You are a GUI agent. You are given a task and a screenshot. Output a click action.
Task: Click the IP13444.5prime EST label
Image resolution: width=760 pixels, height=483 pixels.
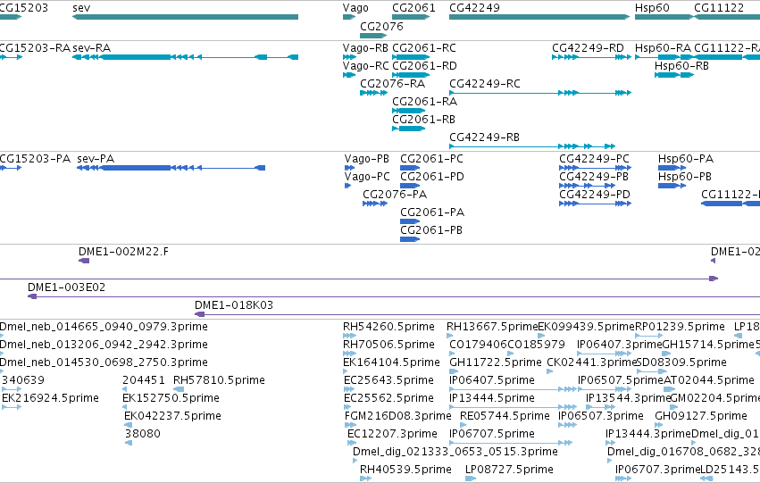(492, 399)
